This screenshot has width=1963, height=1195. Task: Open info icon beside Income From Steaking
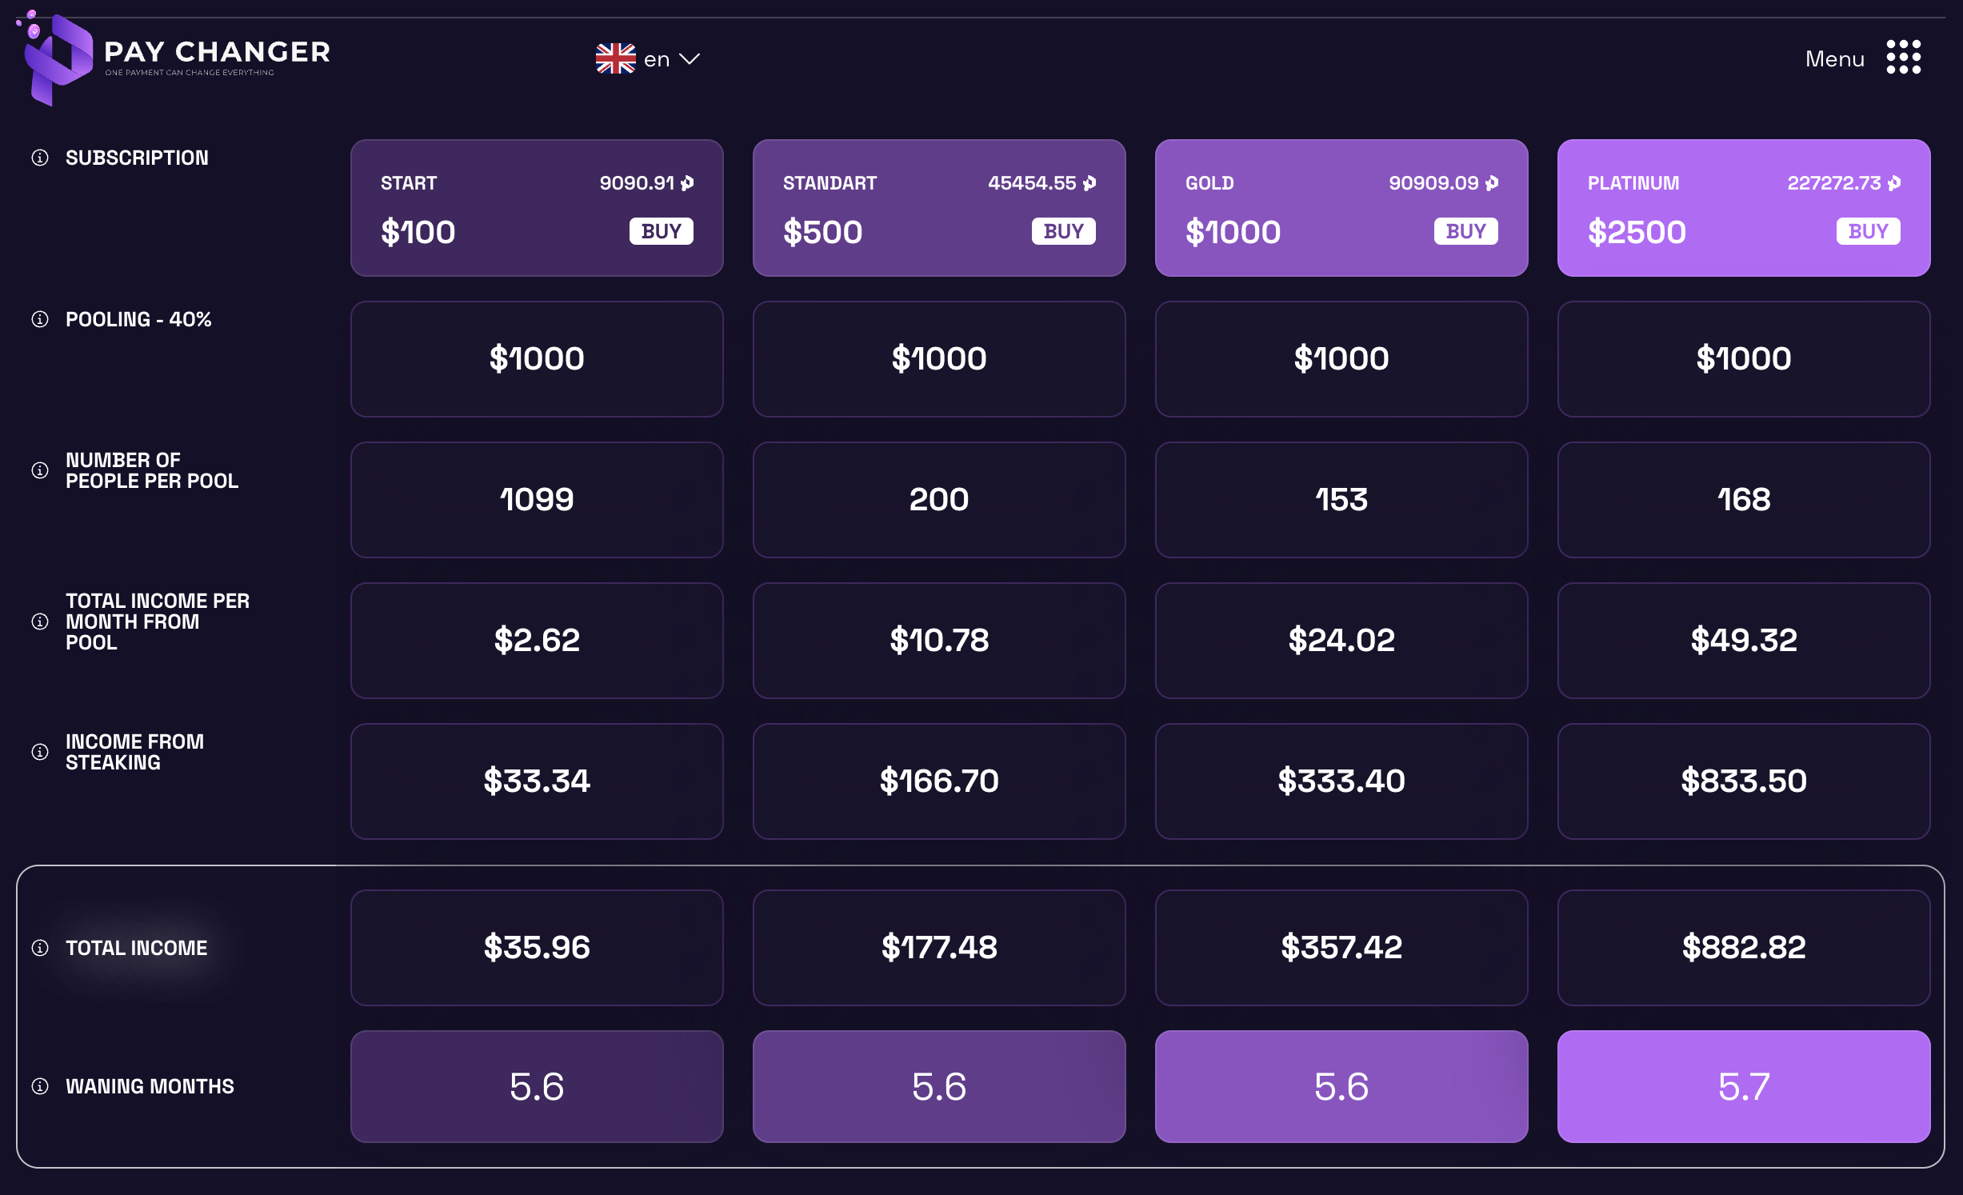[x=40, y=752]
